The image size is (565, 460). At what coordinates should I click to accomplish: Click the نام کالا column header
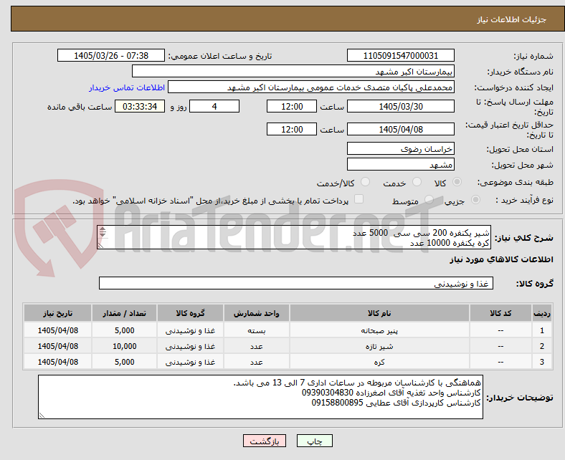(x=379, y=313)
